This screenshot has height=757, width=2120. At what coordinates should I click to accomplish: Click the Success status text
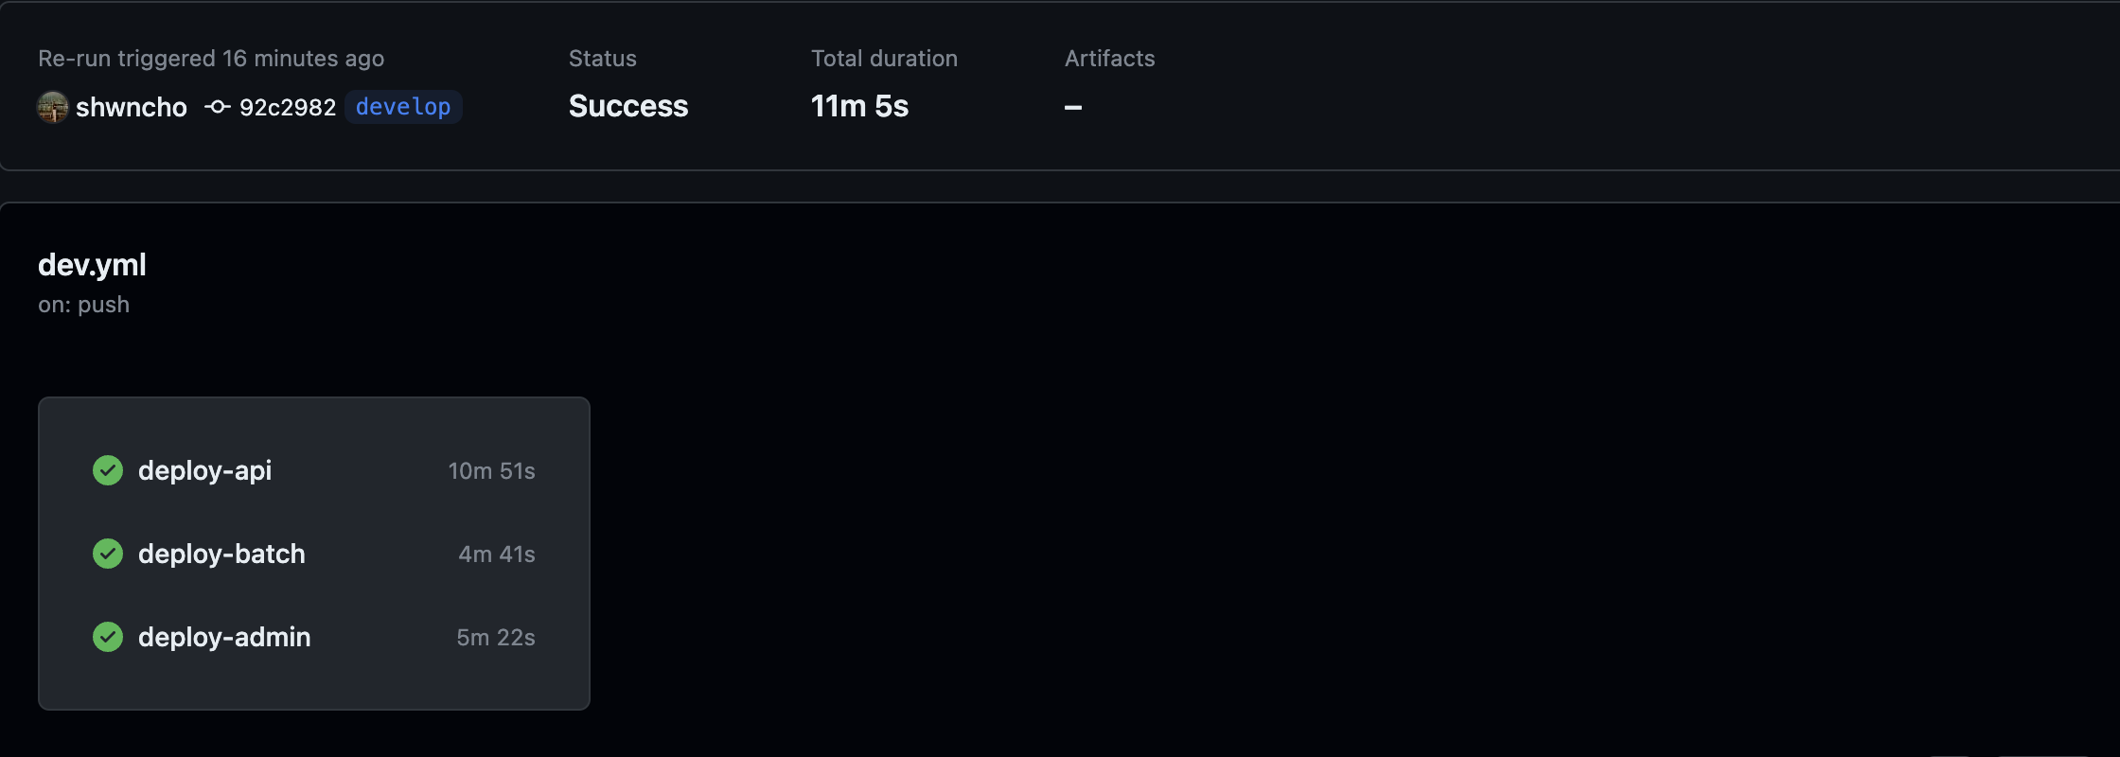(x=628, y=106)
